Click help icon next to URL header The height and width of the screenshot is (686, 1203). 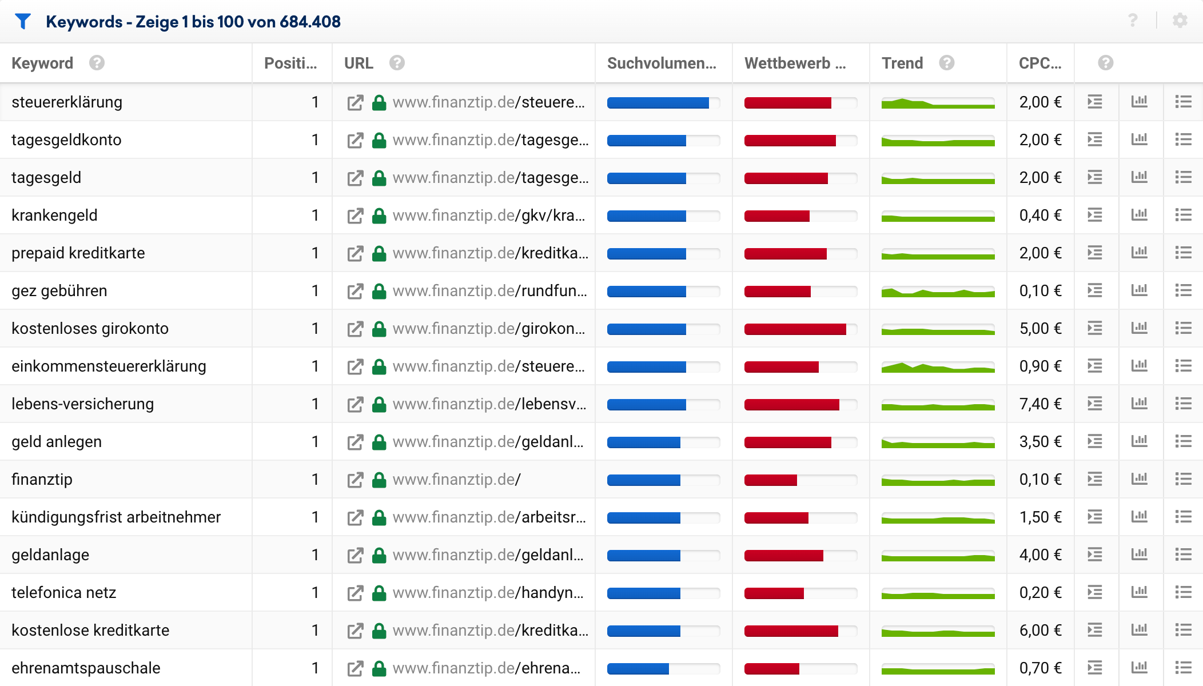tap(397, 63)
